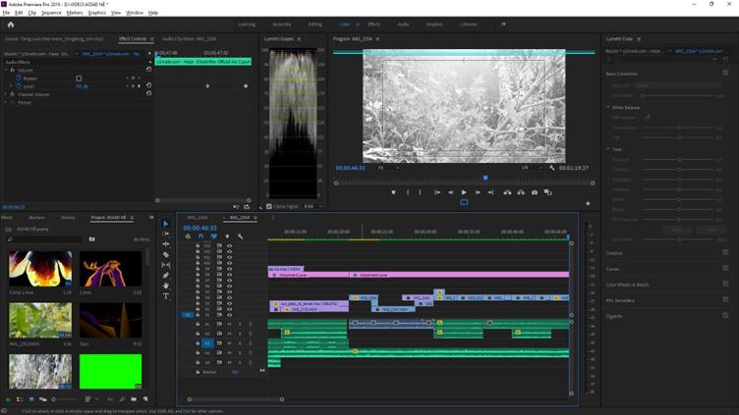
Task: Step forward one frame in Program monitor
Action: coord(478,192)
